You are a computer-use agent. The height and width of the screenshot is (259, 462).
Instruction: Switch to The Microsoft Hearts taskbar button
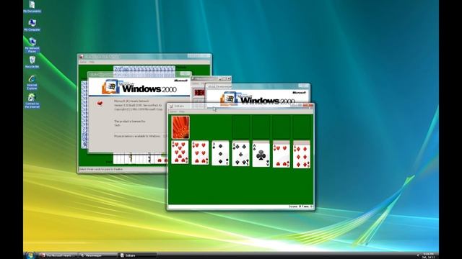tap(58, 255)
